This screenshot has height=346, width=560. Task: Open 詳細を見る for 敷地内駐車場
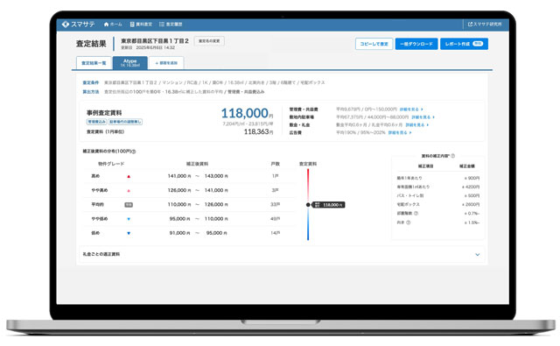pos(423,117)
